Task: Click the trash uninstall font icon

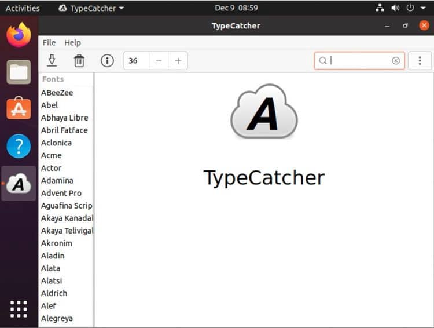Action: [79, 60]
